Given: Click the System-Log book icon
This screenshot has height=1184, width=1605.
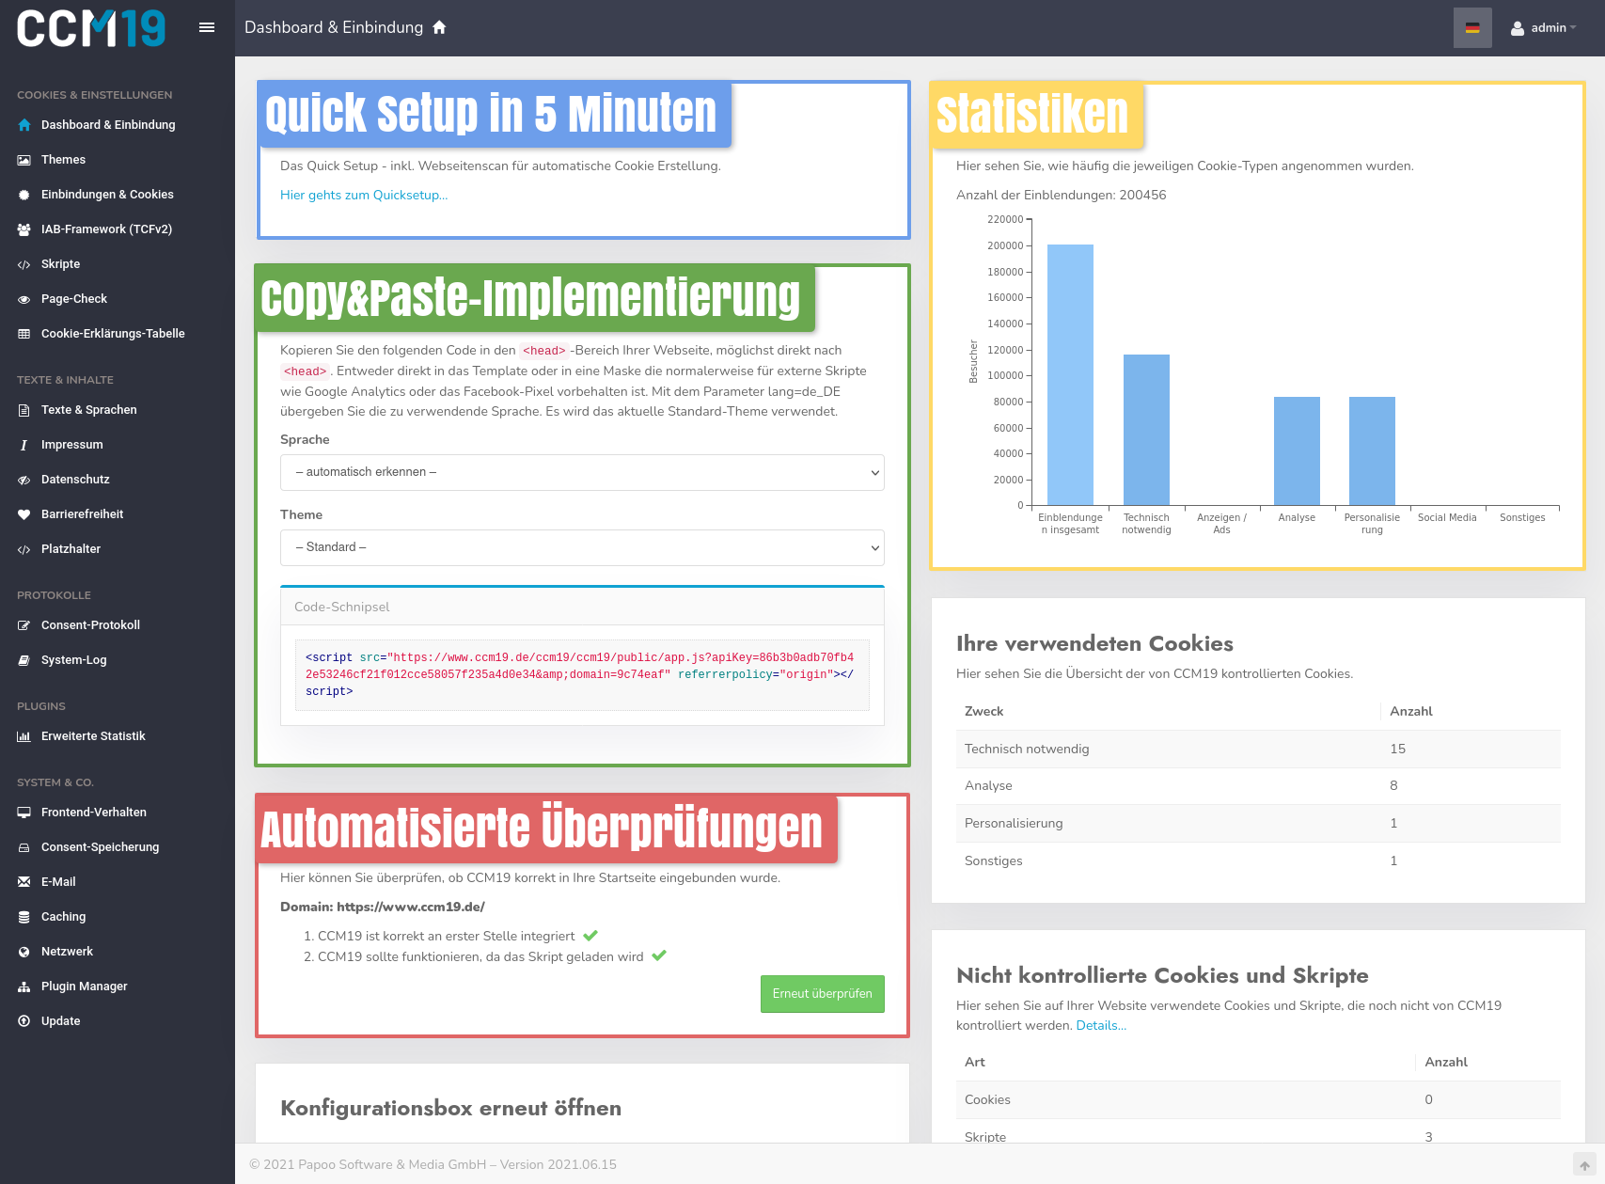Looking at the screenshot, I should [x=24, y=660].
